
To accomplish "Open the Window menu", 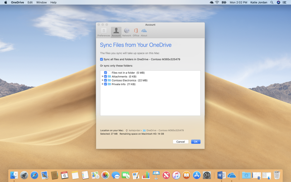I will click(x=41, y=2).
